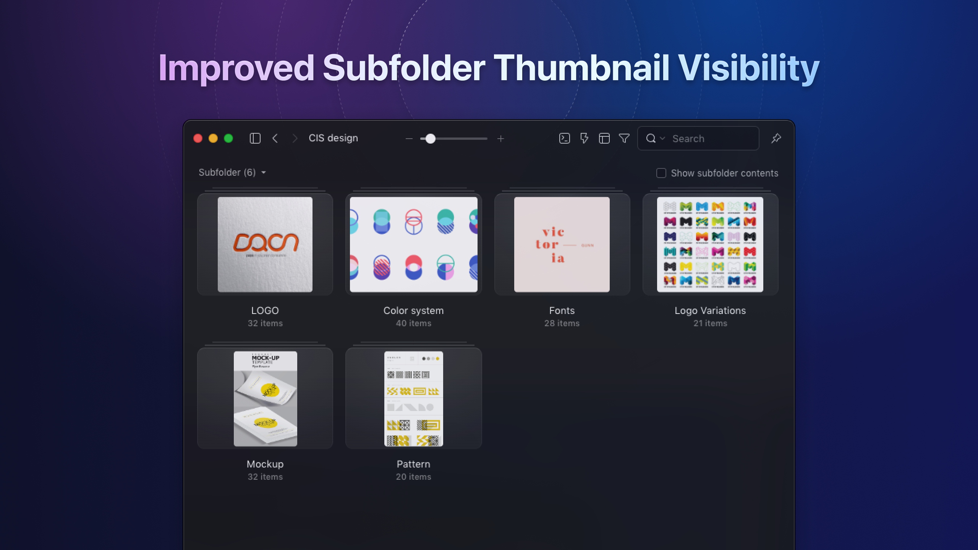The width and height of the screenshot is (978, 550).
Task: Navigate back with the back arrow
Action: coord(275,138)
